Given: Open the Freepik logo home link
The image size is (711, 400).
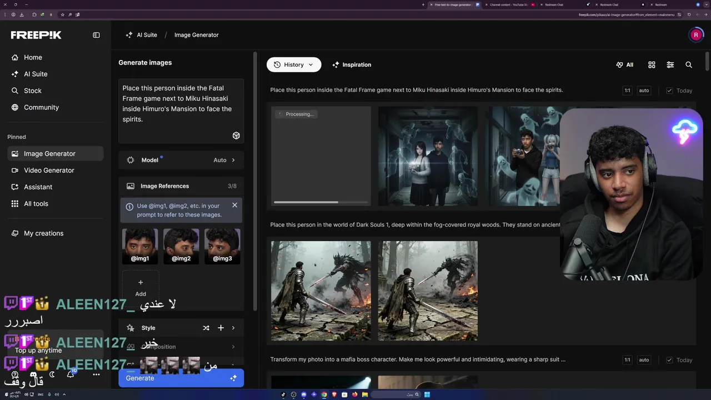Looking at the screenshot, I should coord(36,35).
